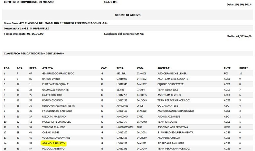Select athlete BERZOVINI GIANBATTISTA
The width and height of the screenshot is (255, 151).
59,106
